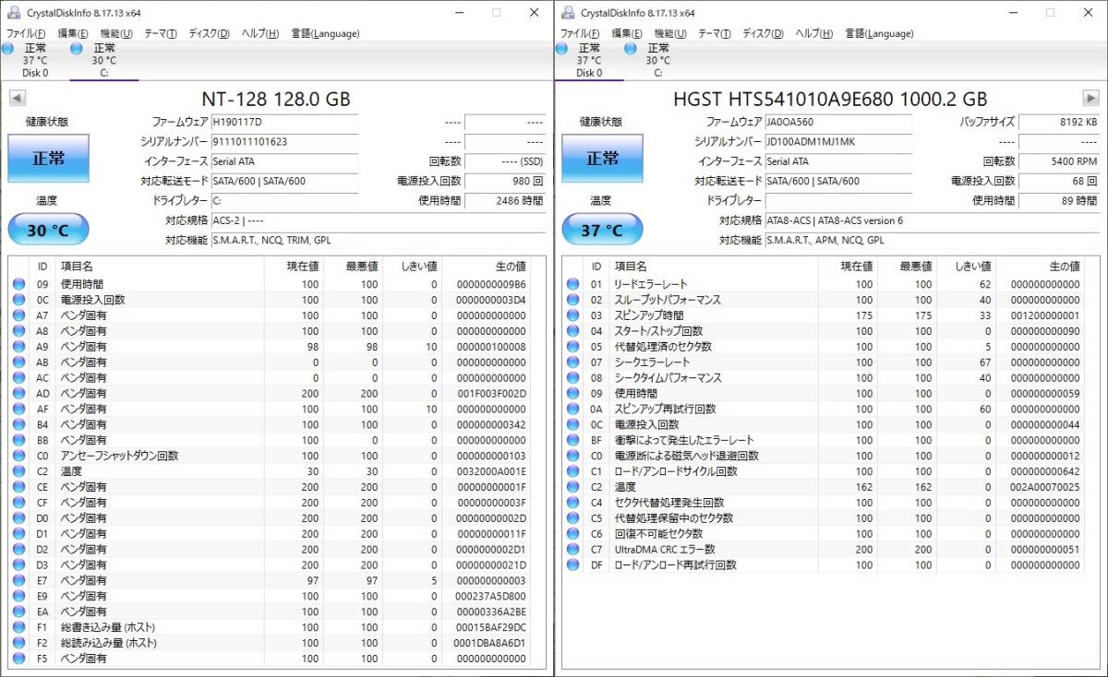This screenshot has height=677, width=1108.
Task: Open 機能 menu in right HGST window
Action: tap(670, 33)
